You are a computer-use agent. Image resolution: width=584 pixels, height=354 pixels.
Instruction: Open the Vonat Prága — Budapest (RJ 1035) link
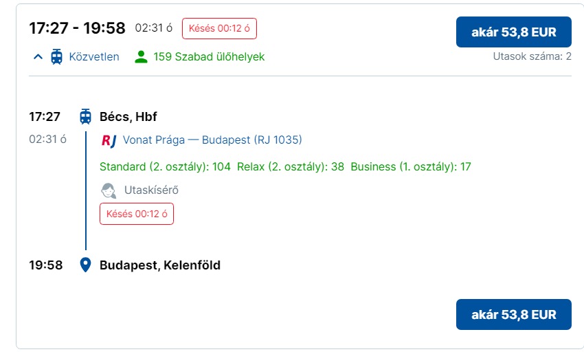click(x=212, y=140)
